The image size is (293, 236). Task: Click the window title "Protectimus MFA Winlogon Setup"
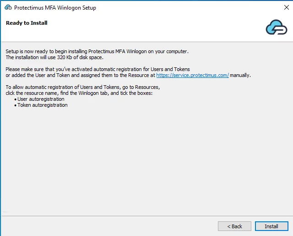(x=55, y=8)
